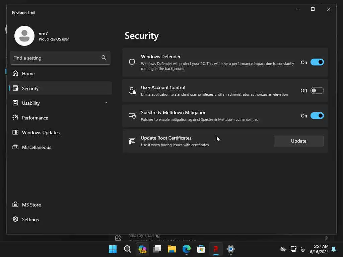Open the Usability section
343x257 pixels.
coord(60,103)
